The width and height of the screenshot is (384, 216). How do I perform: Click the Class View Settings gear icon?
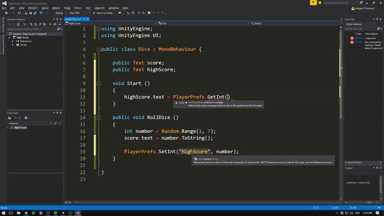pos(26,118)
